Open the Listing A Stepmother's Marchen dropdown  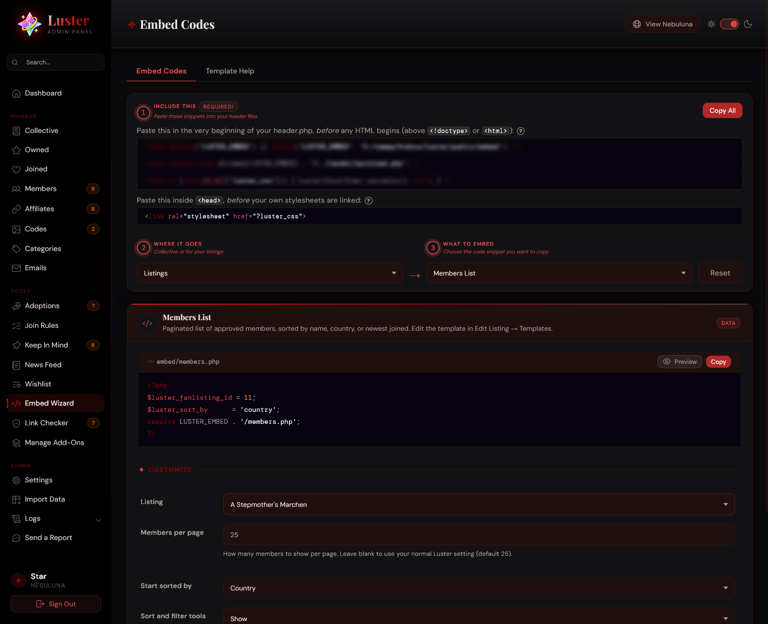(x=479, y=504)
